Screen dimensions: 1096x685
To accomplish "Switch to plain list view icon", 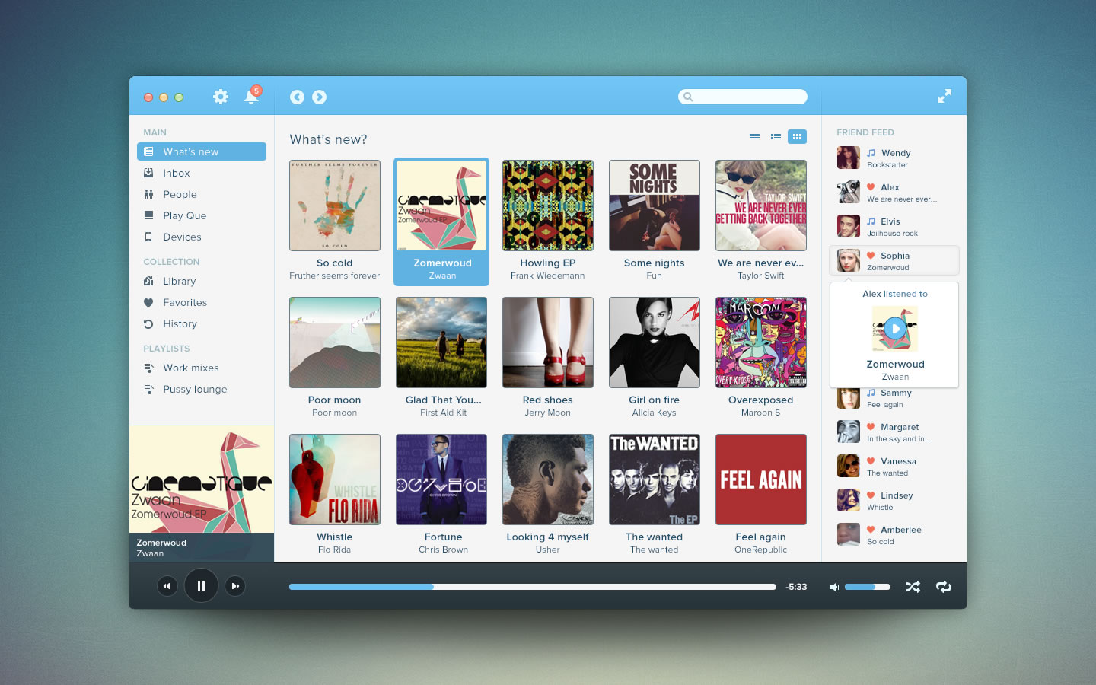I will click(754, 137).
